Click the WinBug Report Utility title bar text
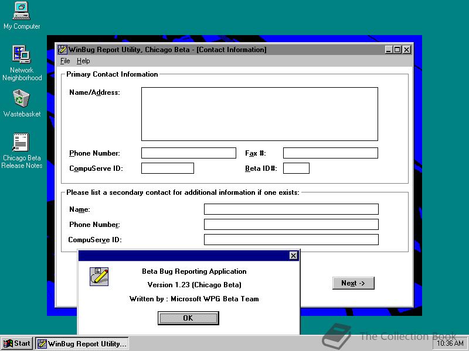Screen dimensions: 469x351 coord(168,50)
